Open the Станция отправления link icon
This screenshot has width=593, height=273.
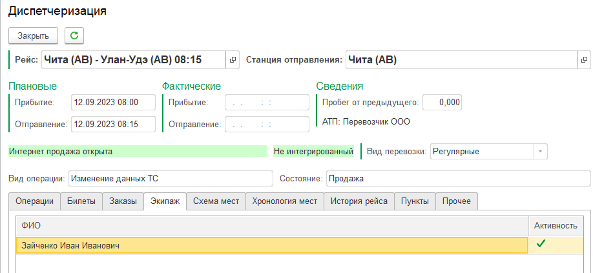click(x=584, y=60)
